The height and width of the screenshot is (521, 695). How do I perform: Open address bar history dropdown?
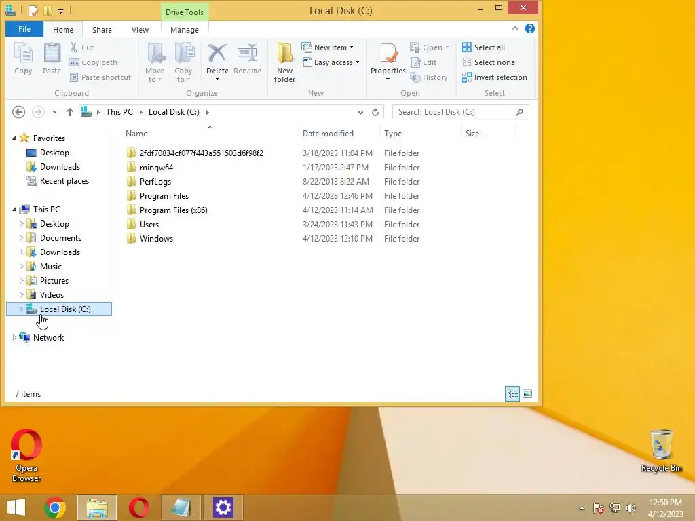(360, 113)
